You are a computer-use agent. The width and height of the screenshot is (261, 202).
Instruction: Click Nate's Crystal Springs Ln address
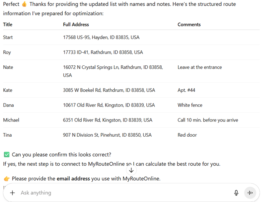113,71
